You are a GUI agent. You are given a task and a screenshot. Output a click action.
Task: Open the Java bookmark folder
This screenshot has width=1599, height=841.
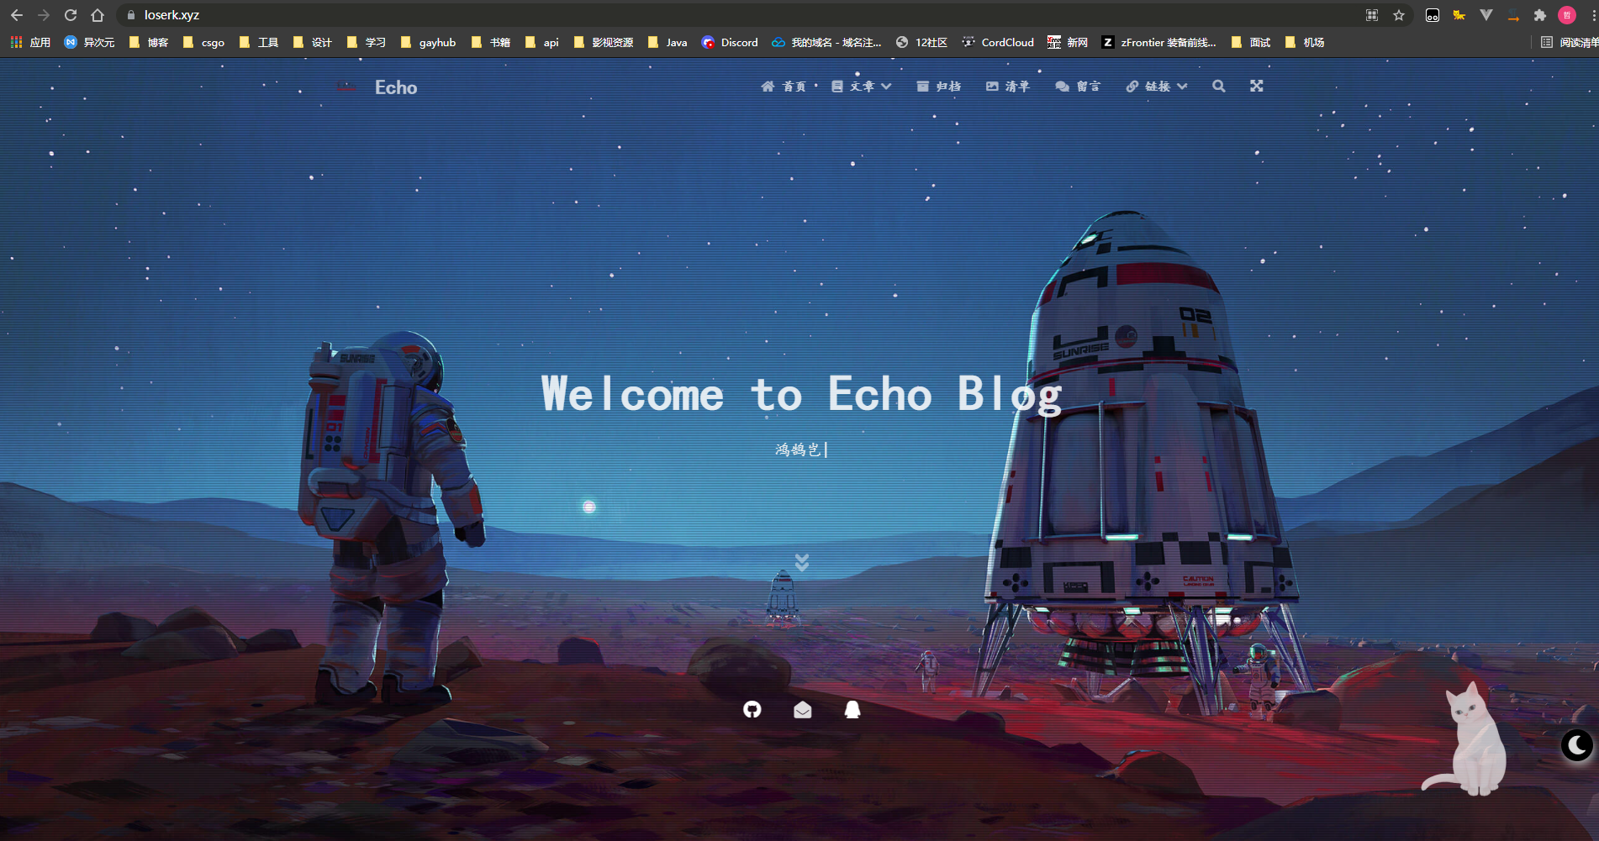pyautogui.click(x=668, y=42)
